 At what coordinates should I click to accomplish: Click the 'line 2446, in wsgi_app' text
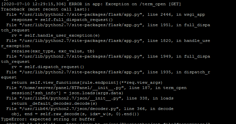click(x=176, y=15)
